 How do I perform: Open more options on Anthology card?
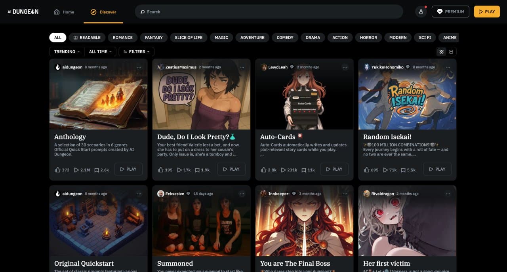pos(139,67)
